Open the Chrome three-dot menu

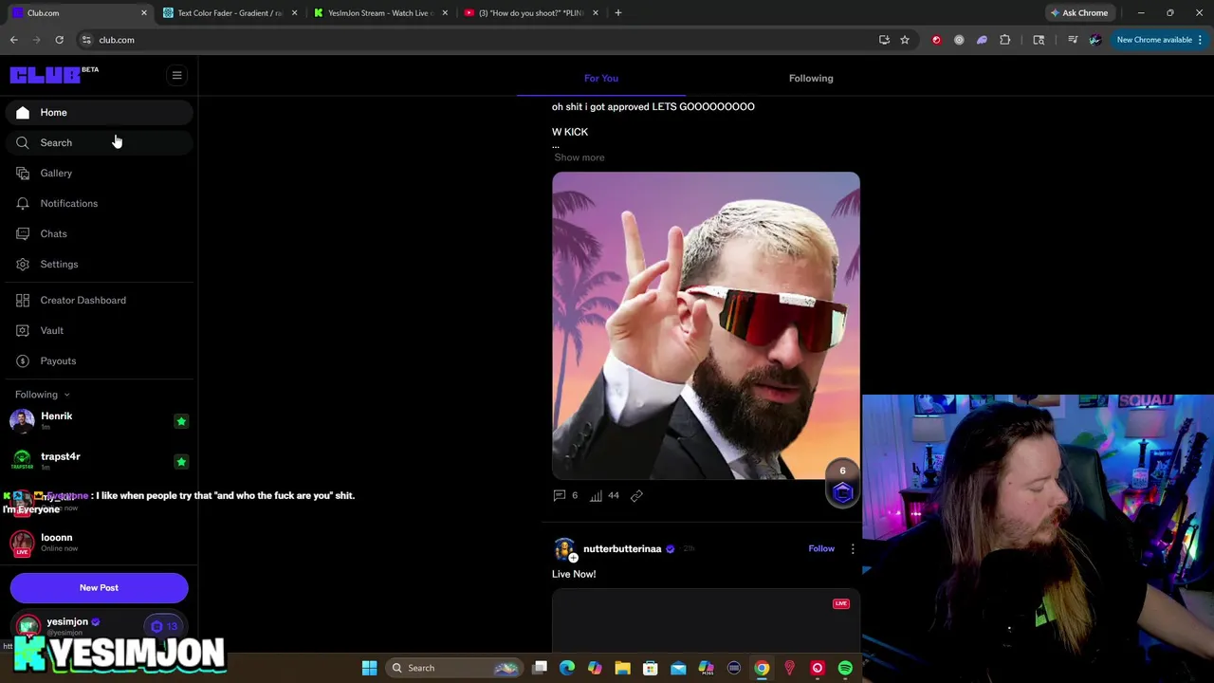(x=1200, y=40)
